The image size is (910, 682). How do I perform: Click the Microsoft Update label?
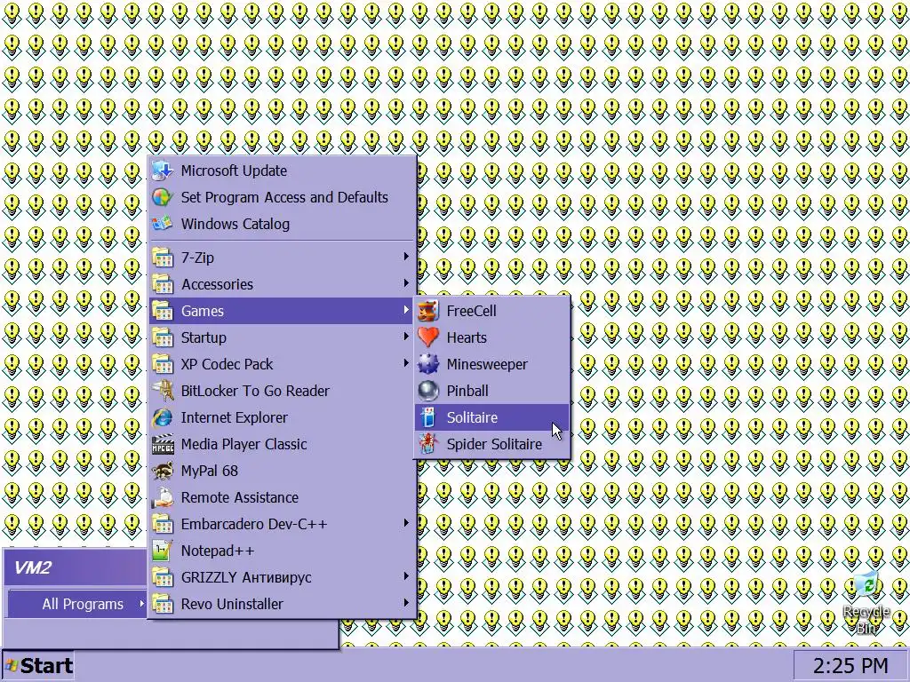tap(234, 170)
